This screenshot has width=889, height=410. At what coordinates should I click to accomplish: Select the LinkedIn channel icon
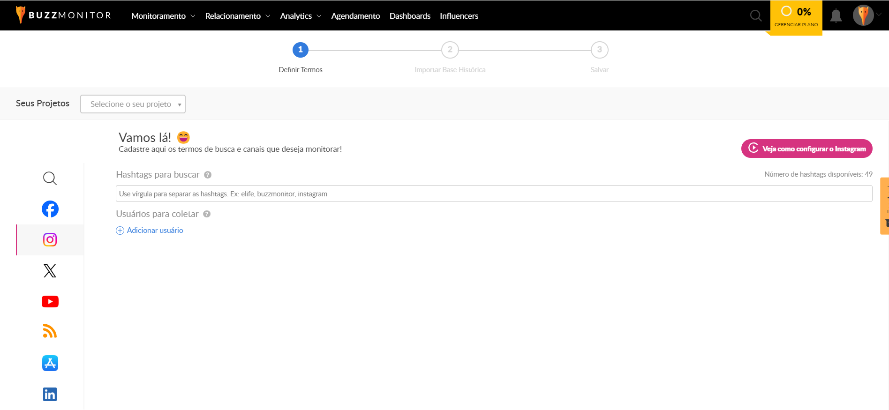[50, 394]
